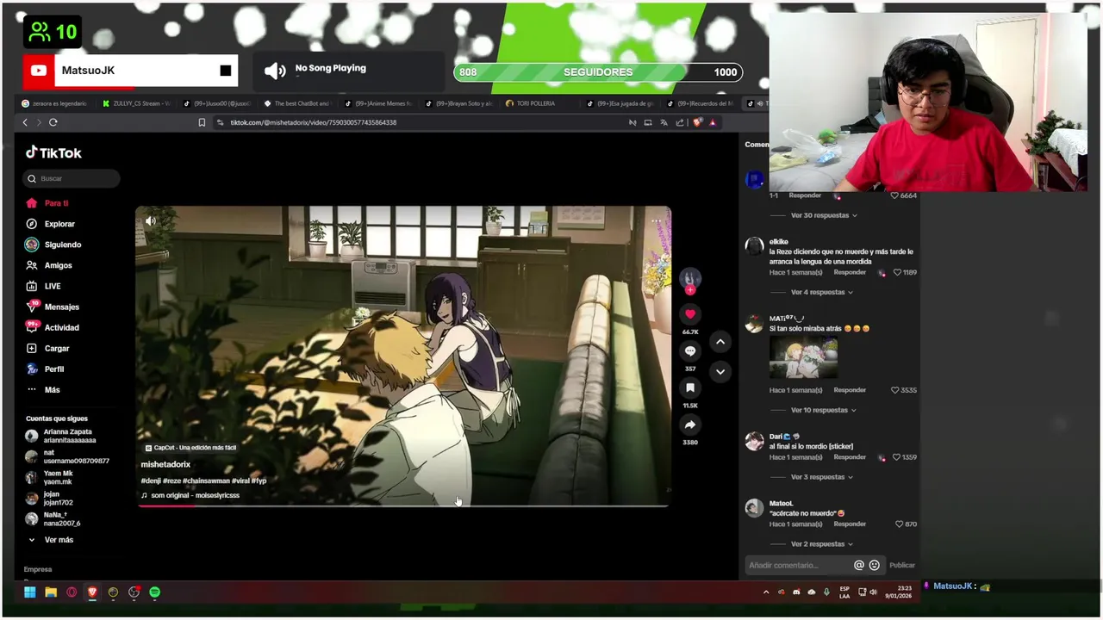Viewport: 1103px width, 620px height.
Task: Expand Ver 2 respuestas
Action: tap(821, 544)
